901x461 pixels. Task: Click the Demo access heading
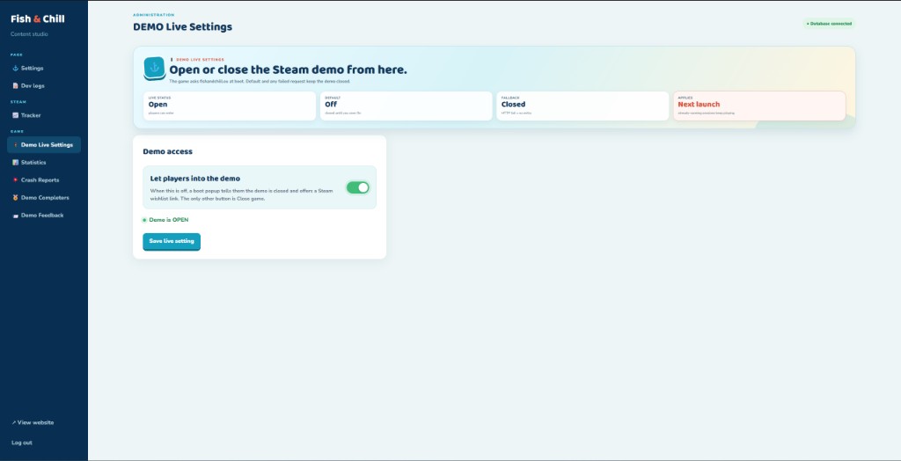pos(168,151)
